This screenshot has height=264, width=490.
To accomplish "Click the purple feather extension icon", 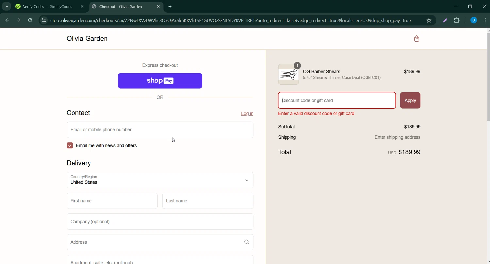I will click(x=445, y=20).
